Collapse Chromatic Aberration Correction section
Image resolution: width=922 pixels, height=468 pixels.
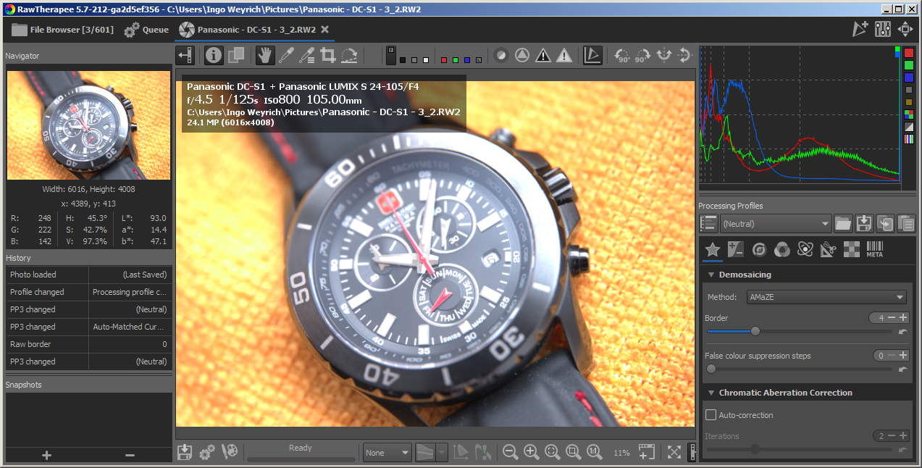[x=712, y=393]
